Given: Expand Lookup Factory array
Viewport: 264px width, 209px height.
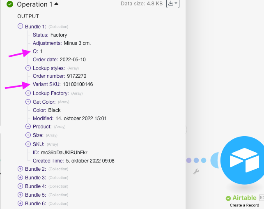Looking at the screenshot, I should 28,93.
